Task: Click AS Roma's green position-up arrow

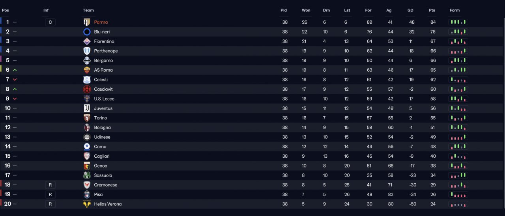Action: tap(15, 70)
